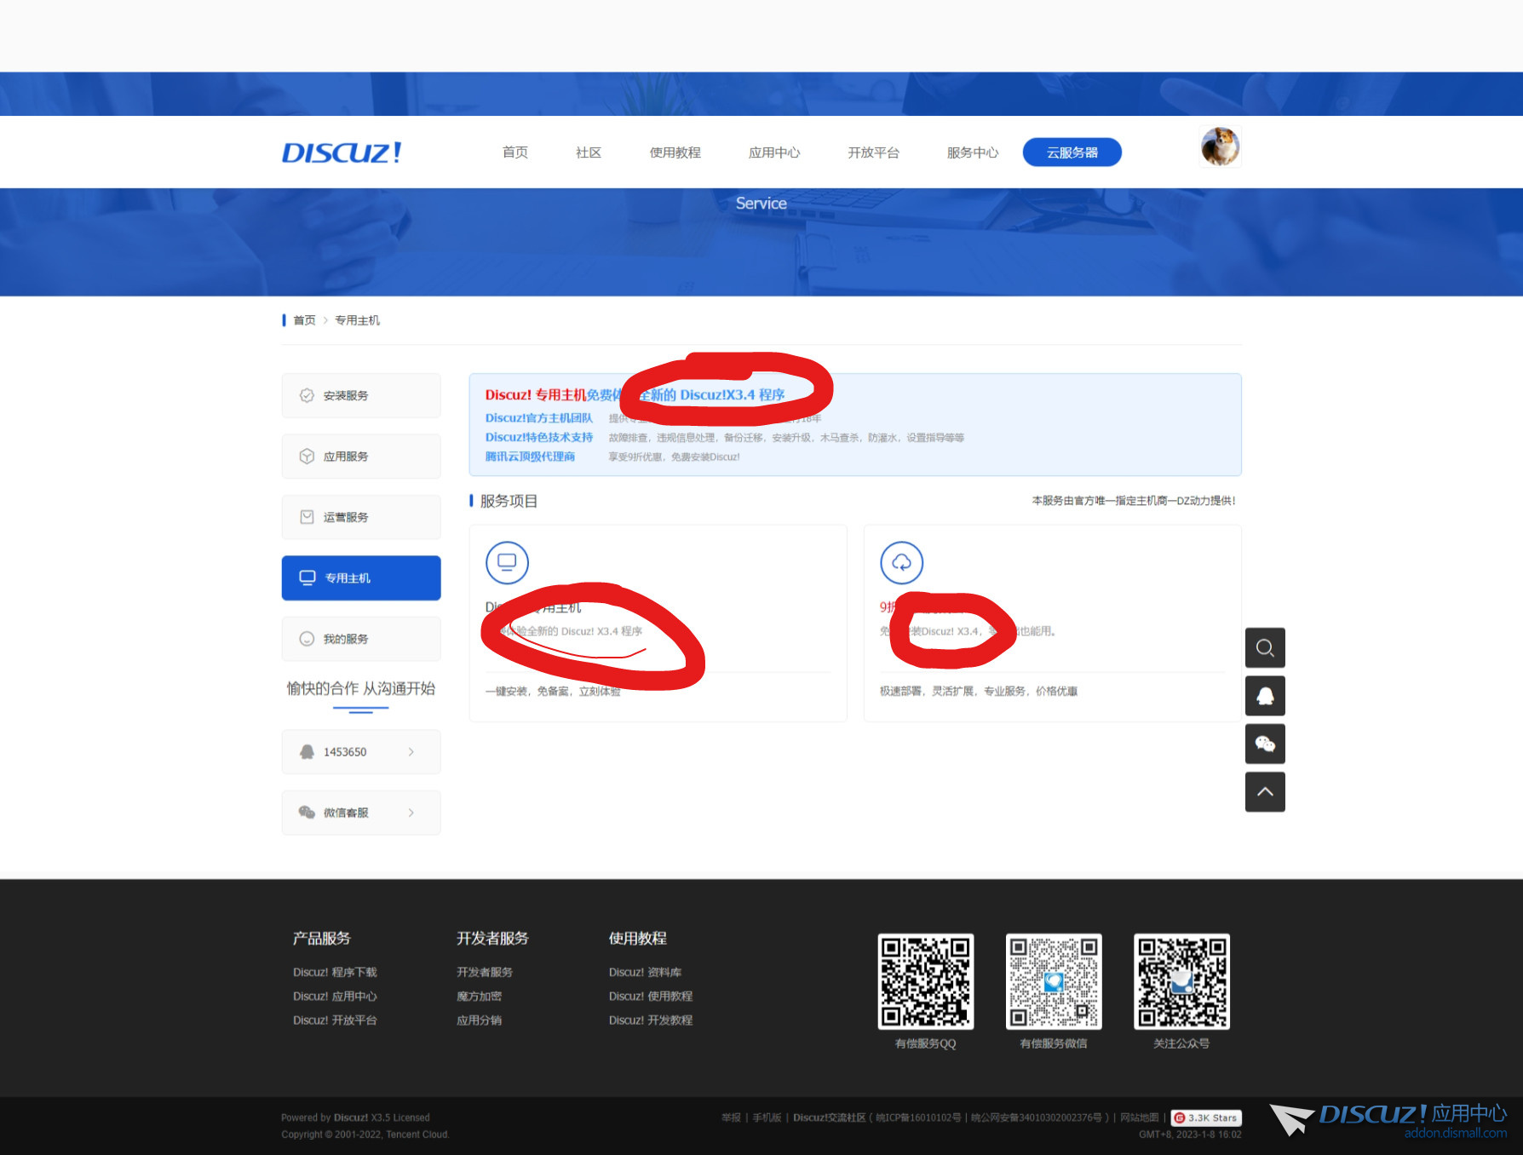Click the 应用服务 cube icon

[x=307, y=457]
